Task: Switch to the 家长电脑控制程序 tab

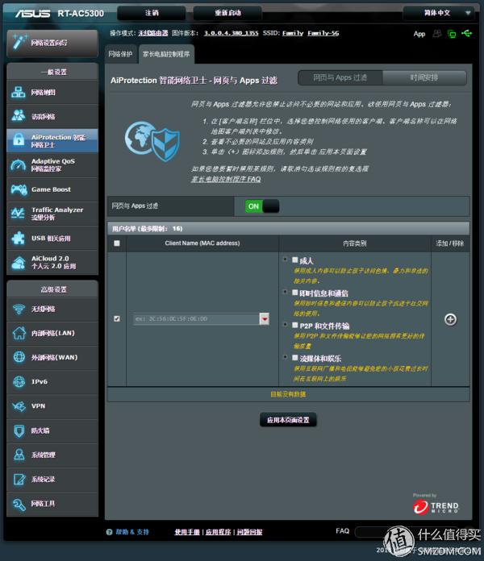Action: pyautogui.click(x=166, y=54)
